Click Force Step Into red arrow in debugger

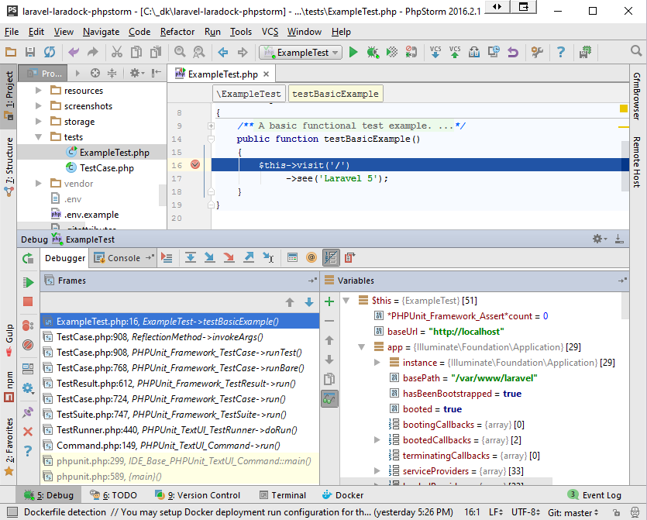tap(229, 258)
